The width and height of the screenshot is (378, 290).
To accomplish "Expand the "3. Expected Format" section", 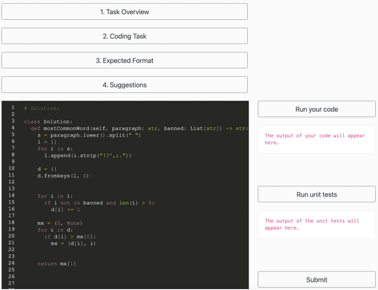I will point(125,61).
